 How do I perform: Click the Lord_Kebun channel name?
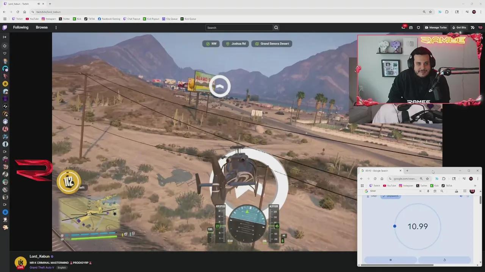(40, 257)
